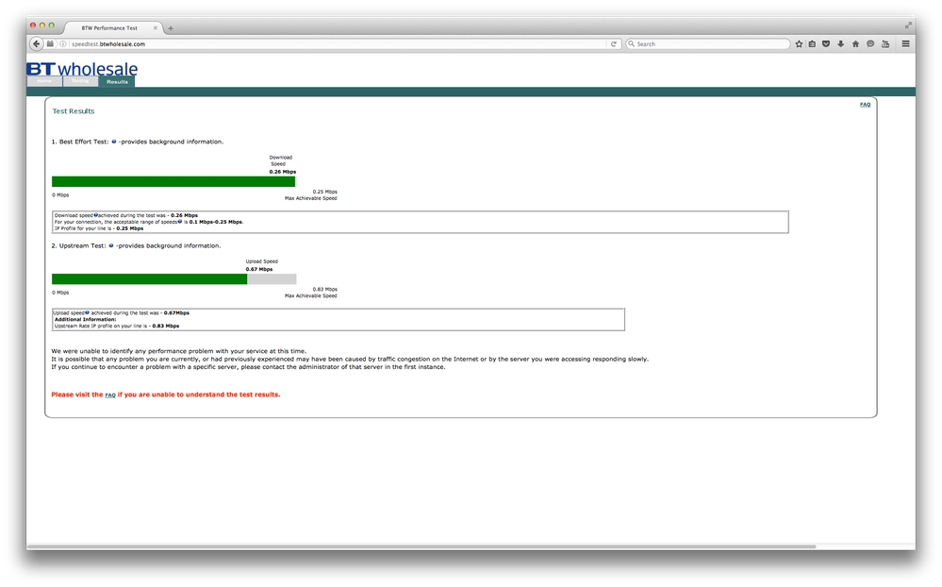Click '0.83 Mbps' max achievable speed label

[325, 290]
